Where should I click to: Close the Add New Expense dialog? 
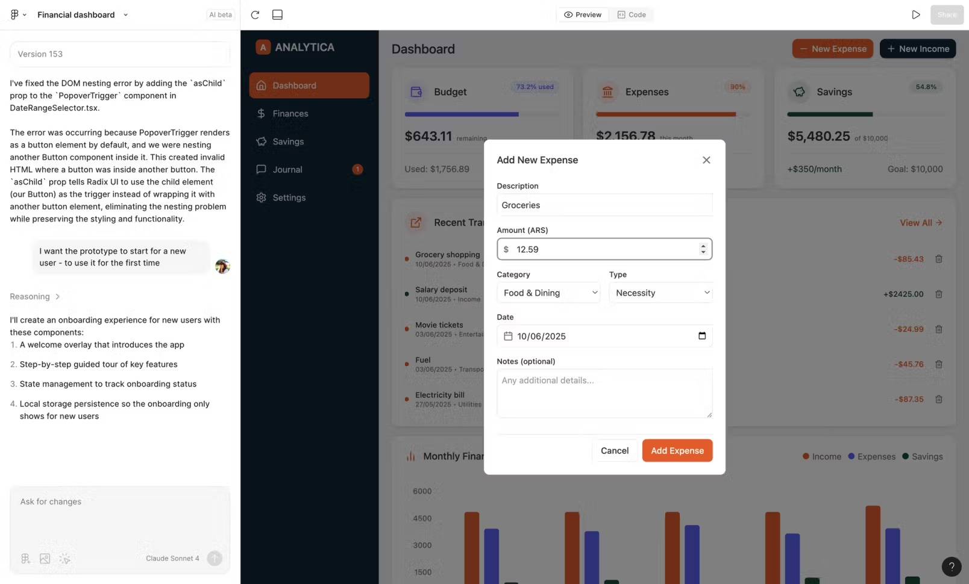(x=706, y=160)
